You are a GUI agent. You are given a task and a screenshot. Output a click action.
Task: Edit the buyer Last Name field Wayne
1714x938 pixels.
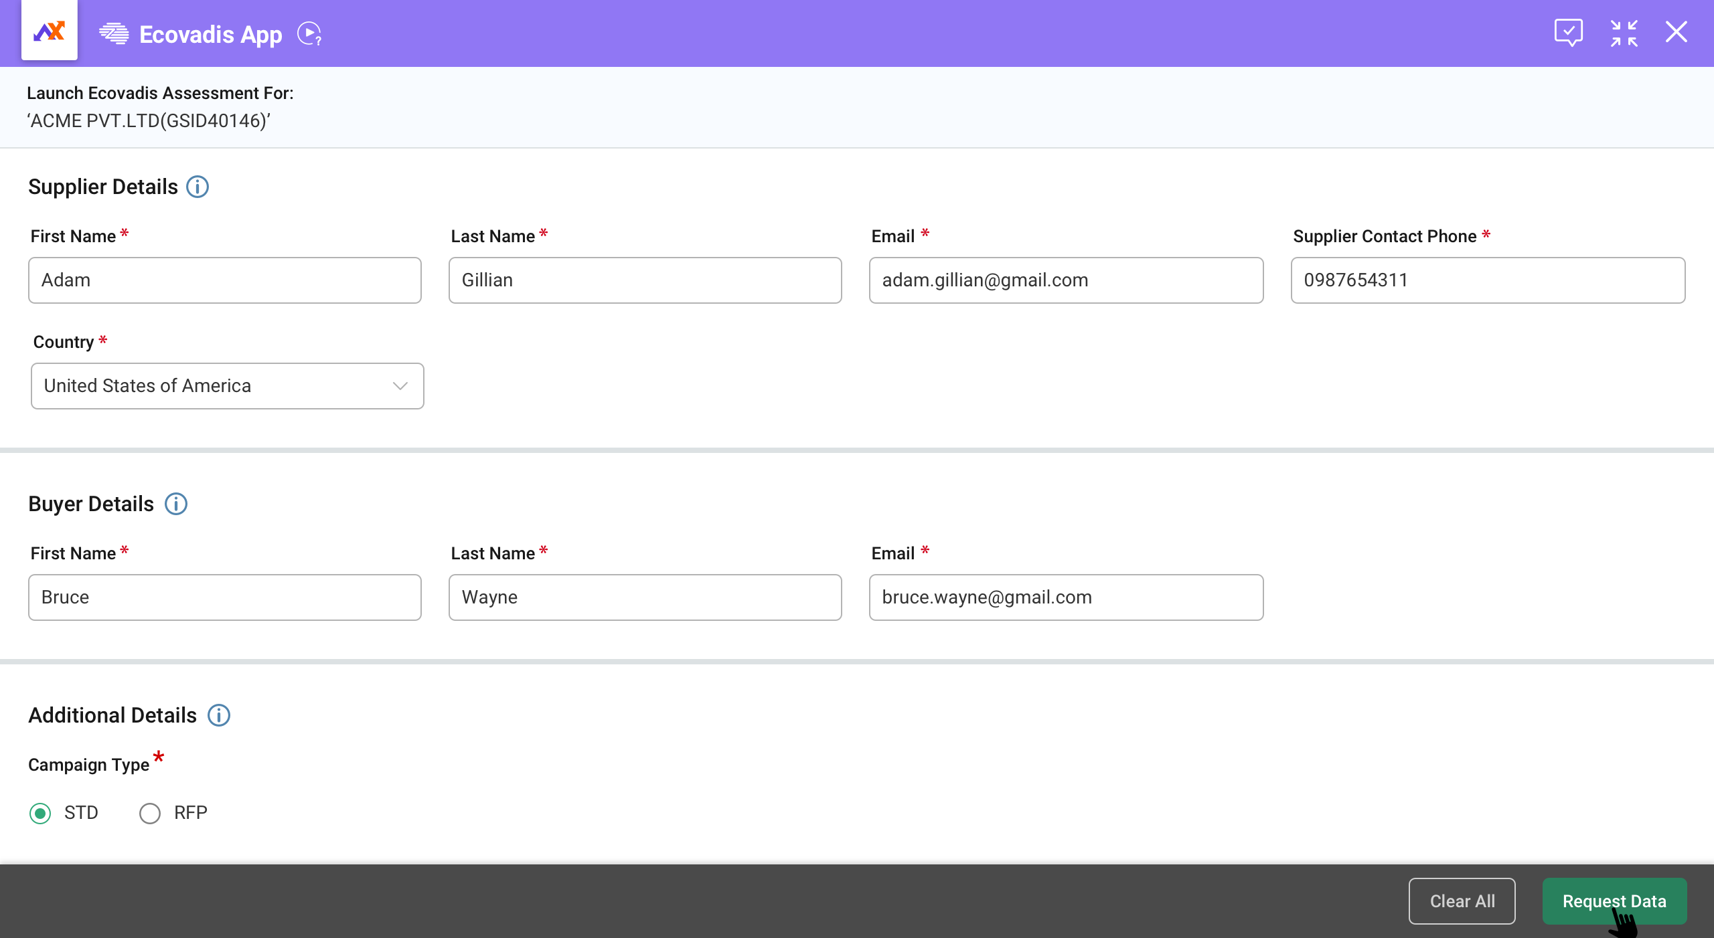(645, 597)
